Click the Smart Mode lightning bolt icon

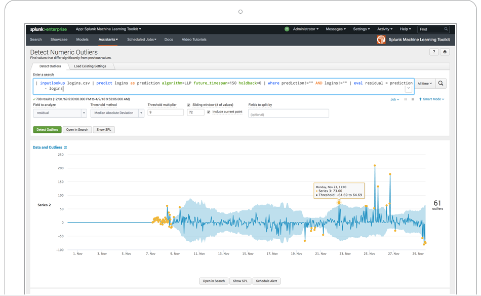point(420,99)
